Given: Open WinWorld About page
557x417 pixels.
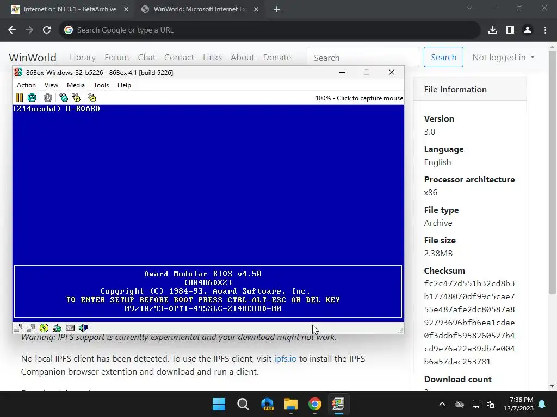Looking at the screenshot, I should coord(242,58).
